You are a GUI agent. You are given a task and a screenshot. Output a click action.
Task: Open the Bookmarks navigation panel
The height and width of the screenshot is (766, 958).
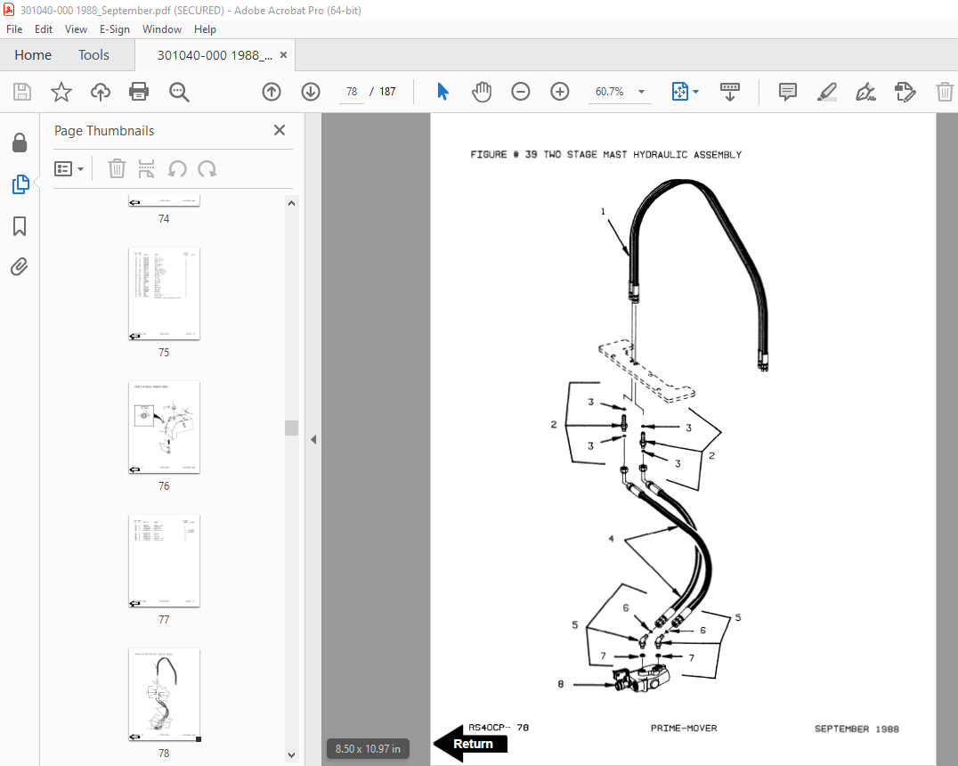pyautogui.click(x=20, y=226)
